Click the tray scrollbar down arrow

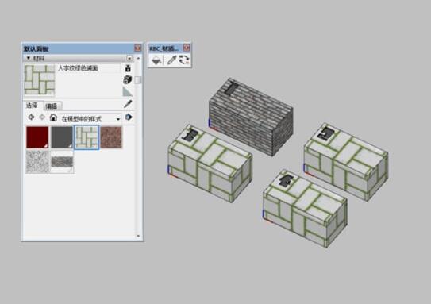(x=138, y=236)
